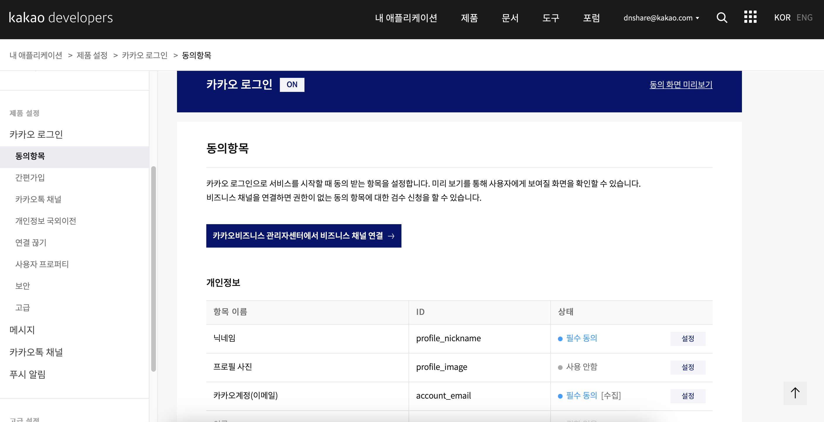Viewport: 824px width, 422px height.
Task: Select 메시지 in sidebar
Action: pos(22,330)
